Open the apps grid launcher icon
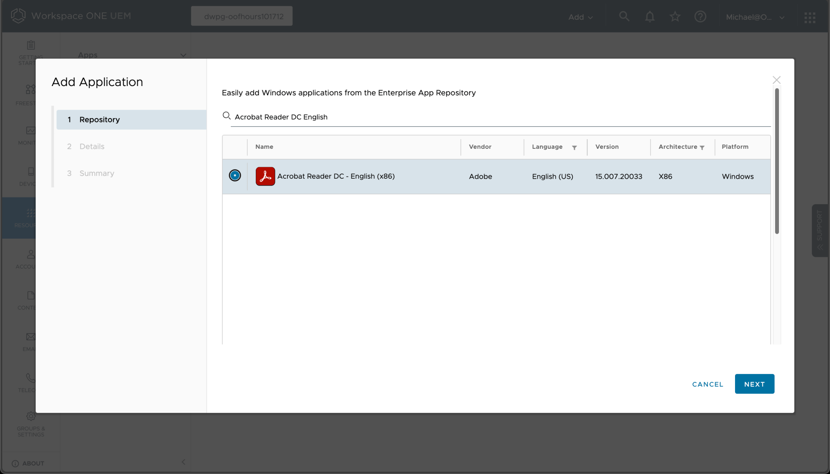This screenshot has height=474, width=830. pyautogui.click(x=810, y=17)
